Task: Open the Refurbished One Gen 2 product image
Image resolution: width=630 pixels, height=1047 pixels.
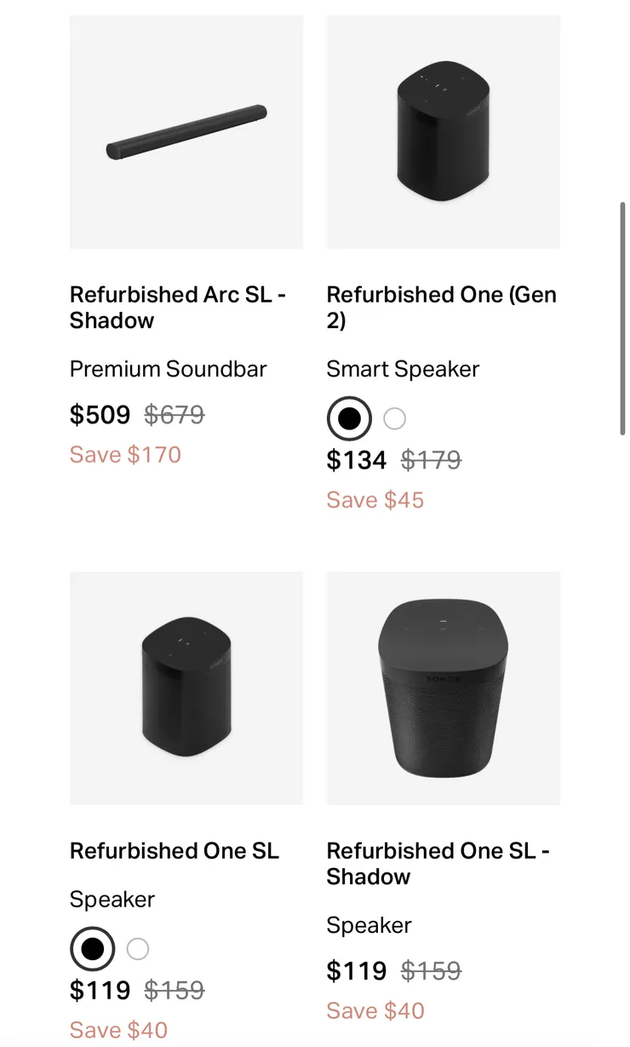Action: click(444, 132)
